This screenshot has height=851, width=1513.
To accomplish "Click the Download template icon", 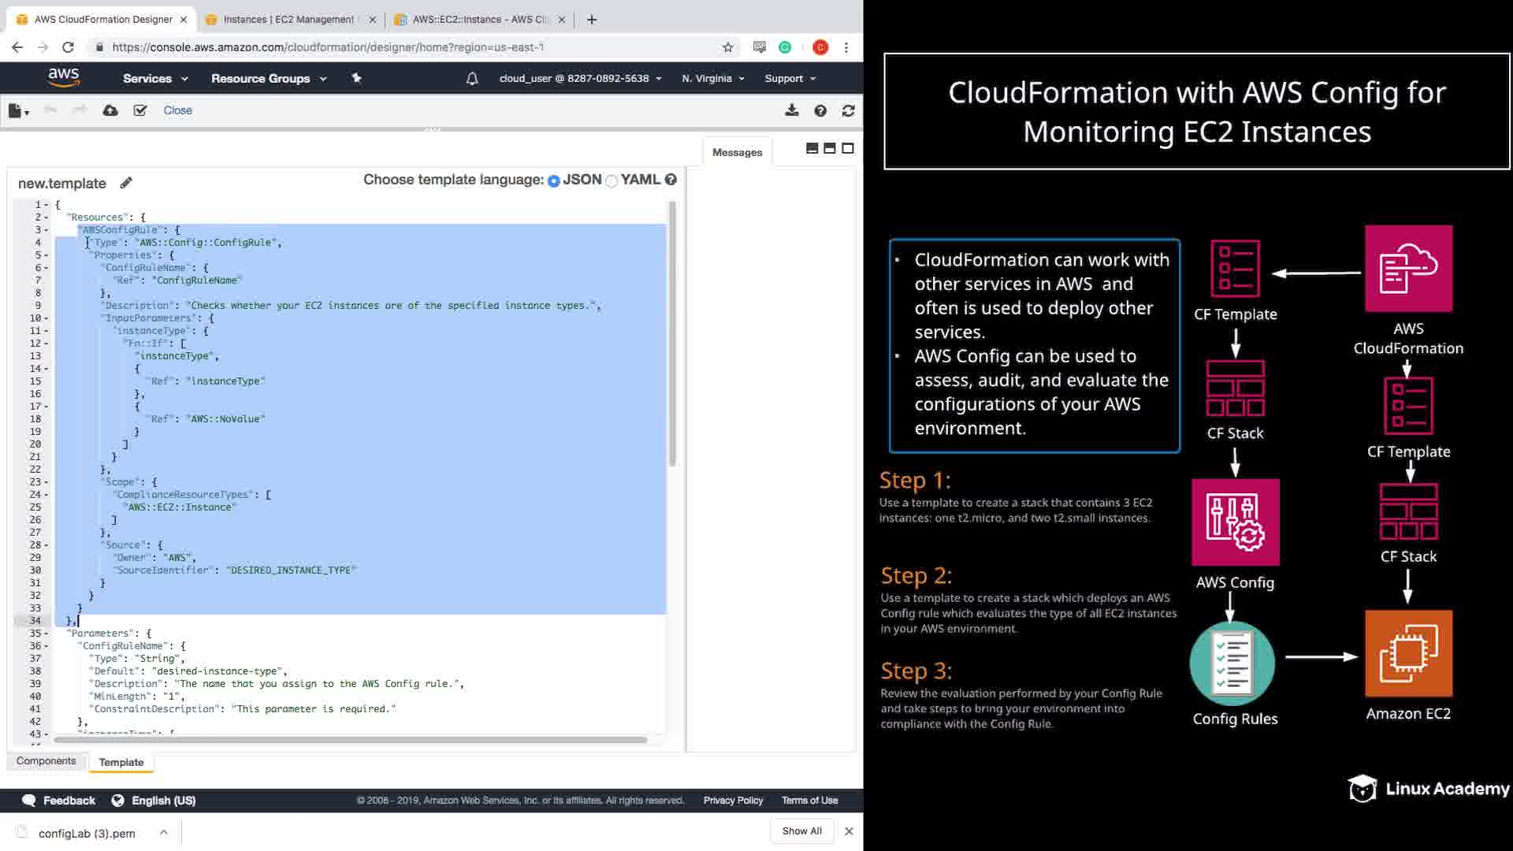I will click(x=792, y=110).
